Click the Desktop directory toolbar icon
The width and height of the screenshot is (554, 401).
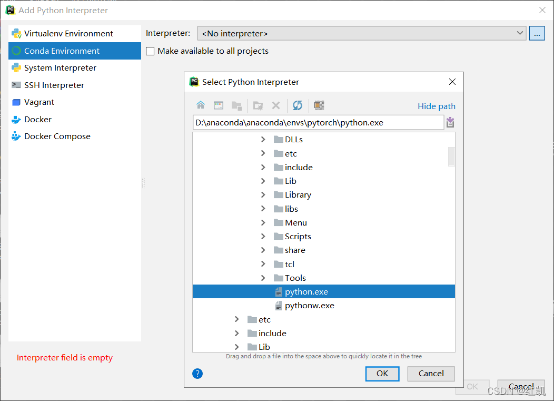point(219,105)
